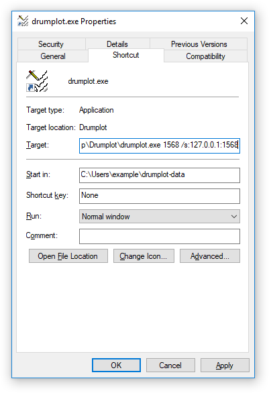Viewport: 269px width, 393px height.
Task: Open the Compatibility tab
Action: [205, 56]
